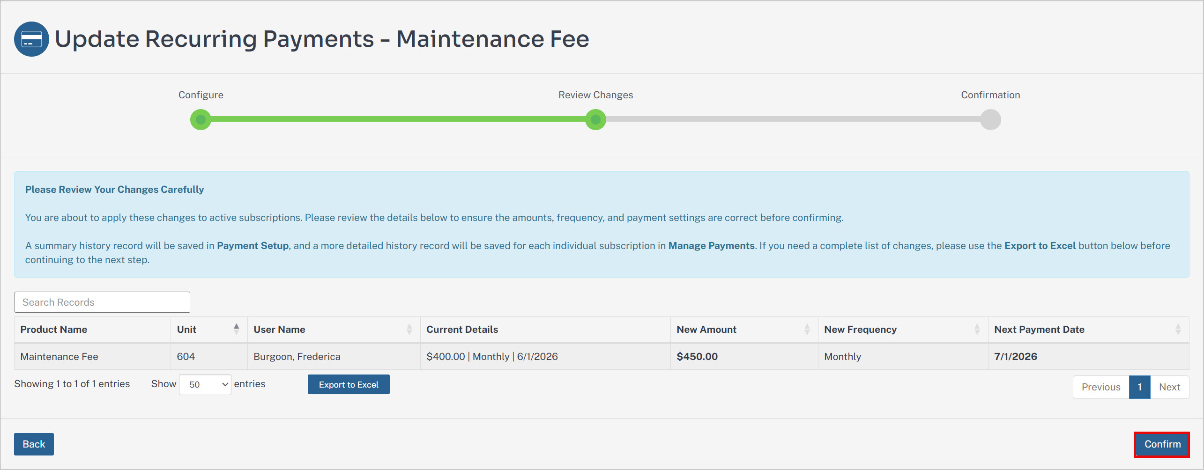Click the bold Manage Payments text
This screenshot has width=1204, height=470.
click(x=711, y=246)
